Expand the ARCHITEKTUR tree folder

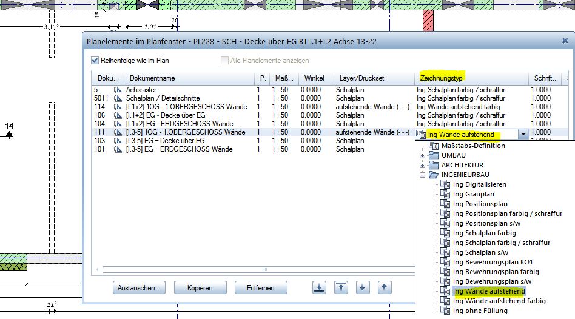422,165
